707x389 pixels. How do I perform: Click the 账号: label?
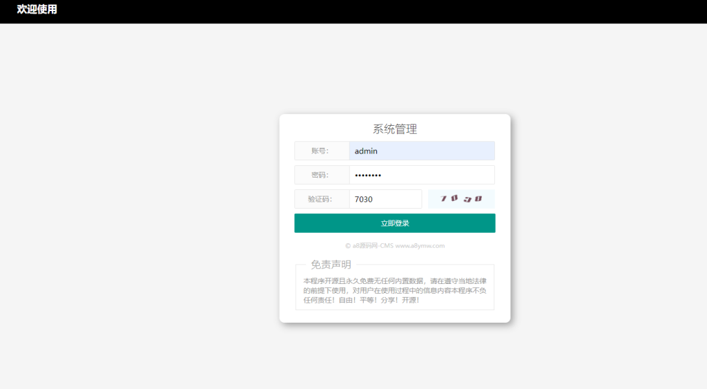[x=322, y=151]
